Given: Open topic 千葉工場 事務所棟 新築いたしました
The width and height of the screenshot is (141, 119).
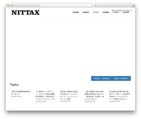Looking at the screenshot, I should [21, 93].
